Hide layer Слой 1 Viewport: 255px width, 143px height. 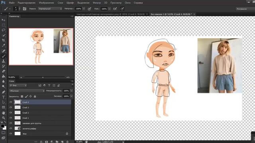point(11,118)
